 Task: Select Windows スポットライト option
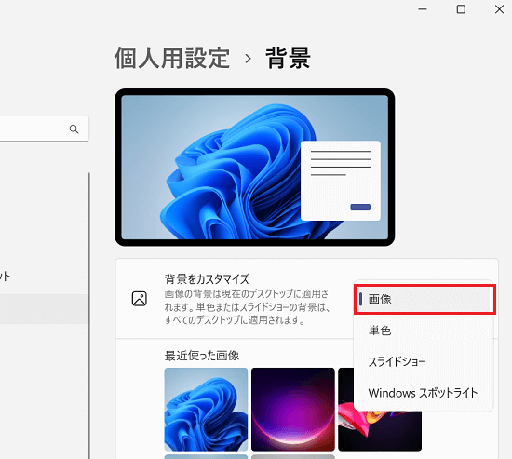click(424, 393)
